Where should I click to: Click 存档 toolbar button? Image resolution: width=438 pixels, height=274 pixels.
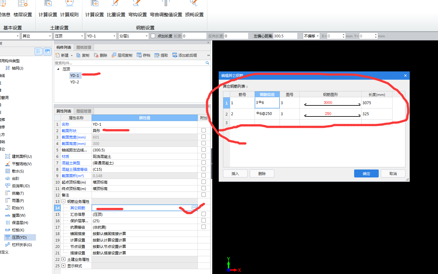pos(143,55)
